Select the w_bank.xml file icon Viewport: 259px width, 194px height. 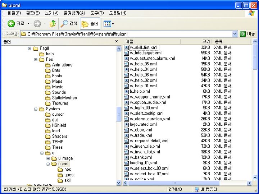[126, 157]
